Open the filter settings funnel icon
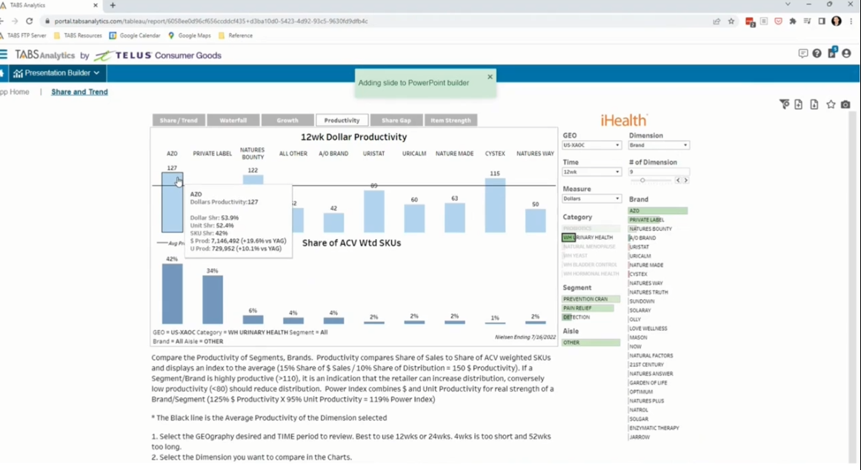Image resolution: width=861 pixels, height=470 pixels. pyautogui.click(x=784, y=104)
